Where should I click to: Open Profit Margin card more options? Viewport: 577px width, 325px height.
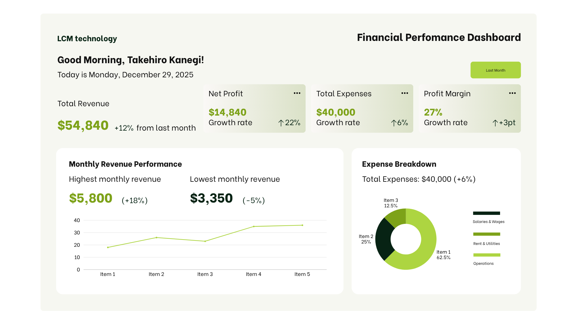click(x=512, y=93)
